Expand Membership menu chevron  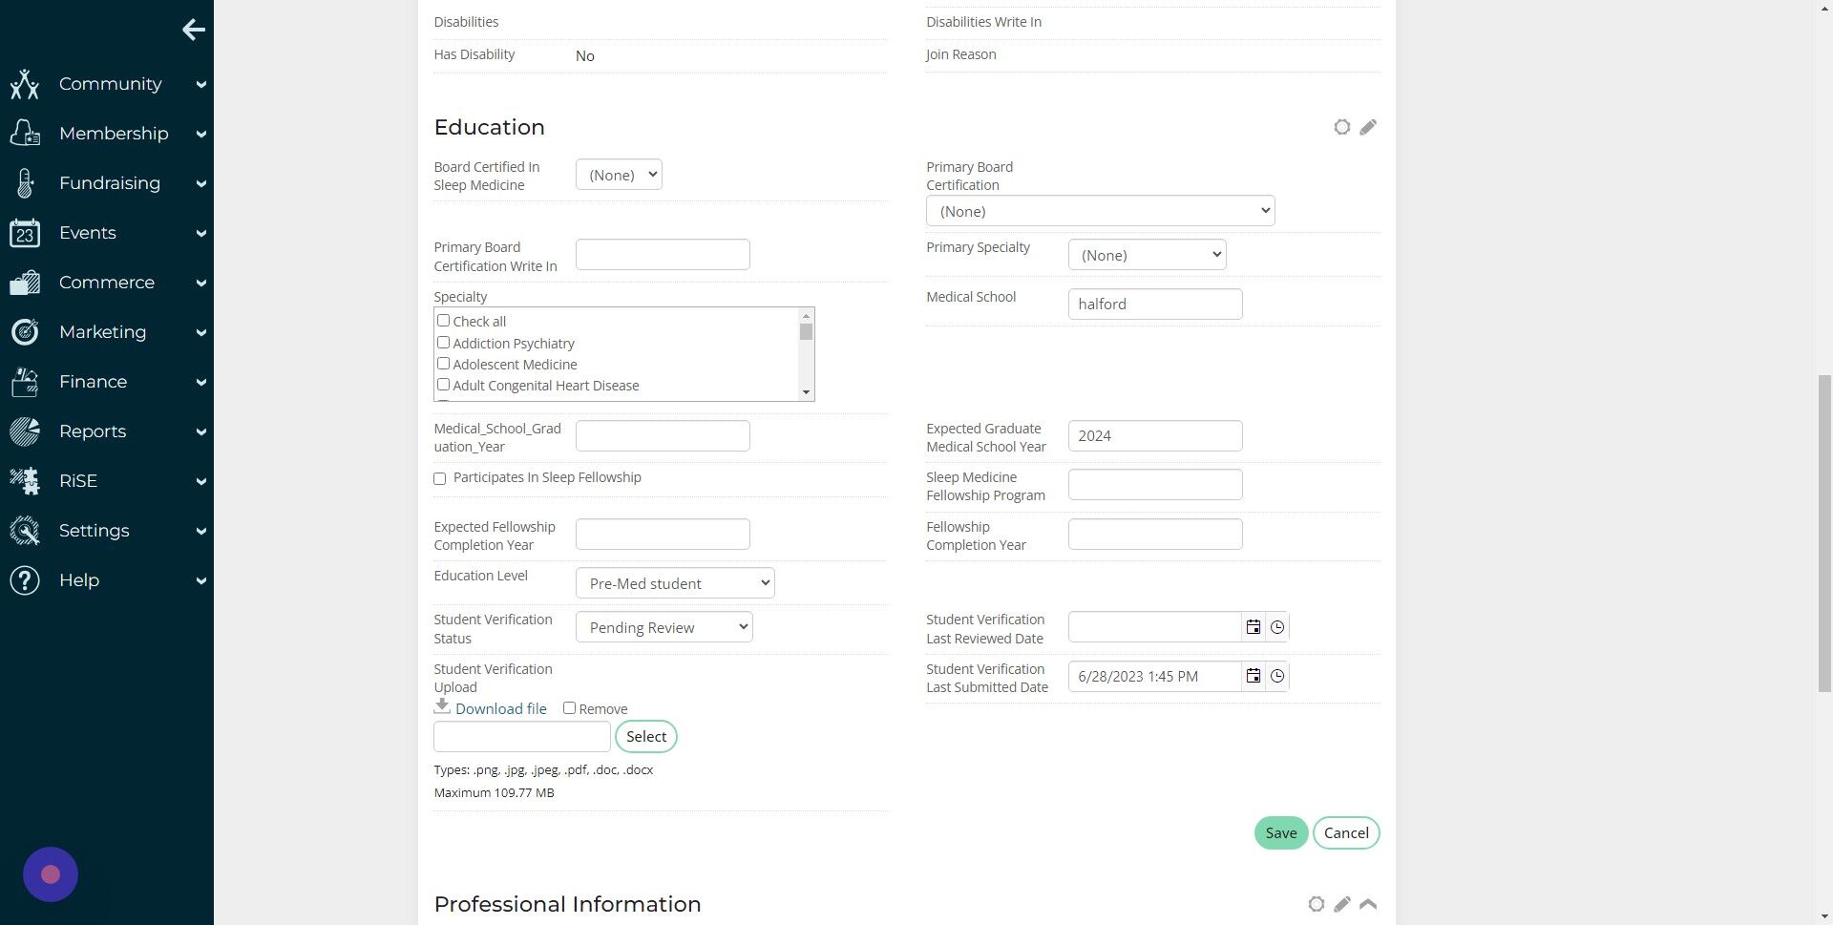201,135
